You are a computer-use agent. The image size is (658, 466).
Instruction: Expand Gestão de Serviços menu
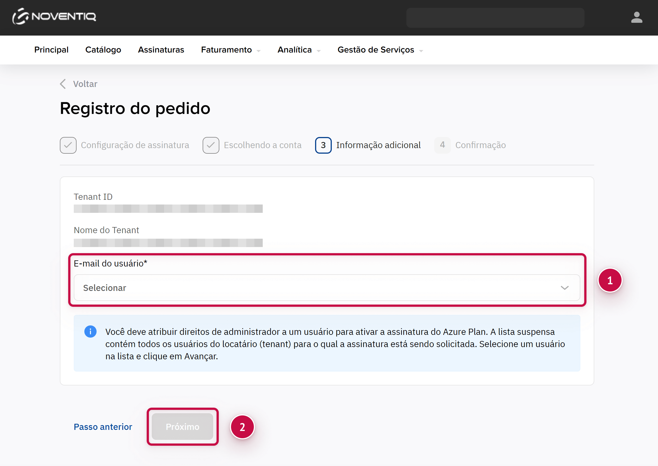pyautogui.click(x=421, y=51)
